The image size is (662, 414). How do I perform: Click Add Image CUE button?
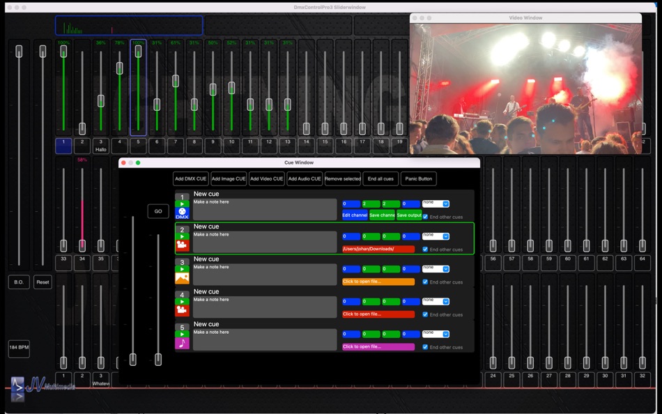click(229, 178)
